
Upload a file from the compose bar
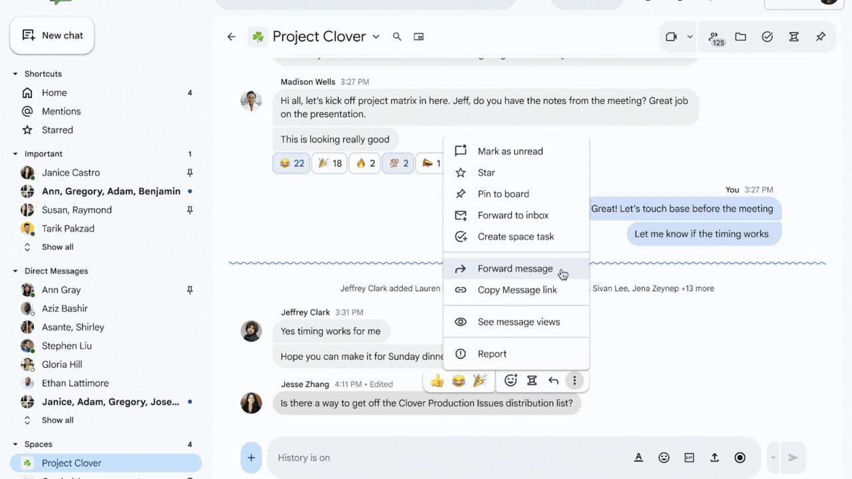tap(714, 458)
